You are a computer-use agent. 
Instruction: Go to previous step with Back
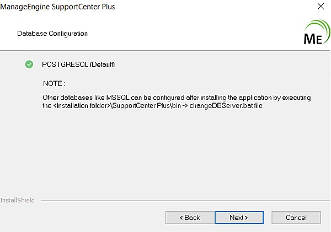pos(190,218)
